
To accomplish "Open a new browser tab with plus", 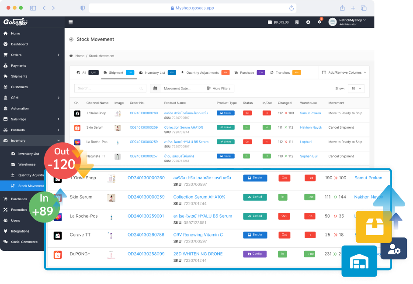I will [353, 8].
